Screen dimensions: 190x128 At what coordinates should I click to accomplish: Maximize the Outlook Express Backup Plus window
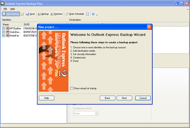click(x=182, y=4)
